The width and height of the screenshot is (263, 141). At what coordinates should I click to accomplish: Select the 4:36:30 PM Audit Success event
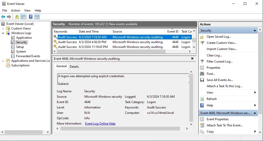click(x=122, y=42)
